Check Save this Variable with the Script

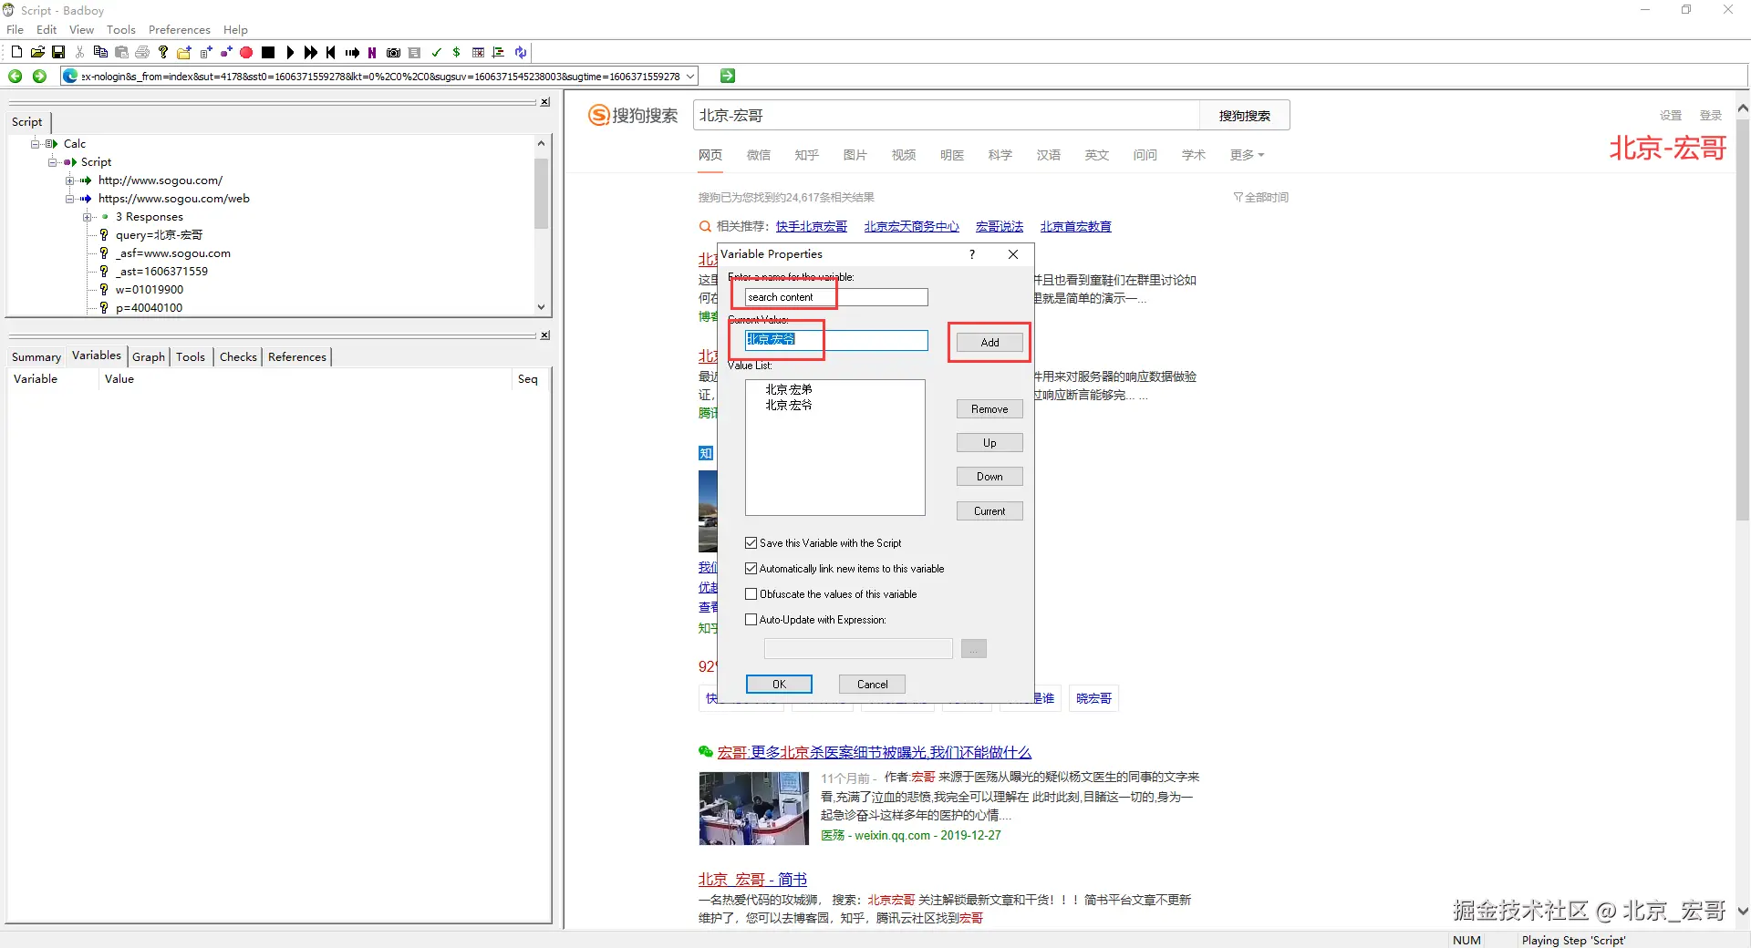pyautogui.click(x=751, y=543)
